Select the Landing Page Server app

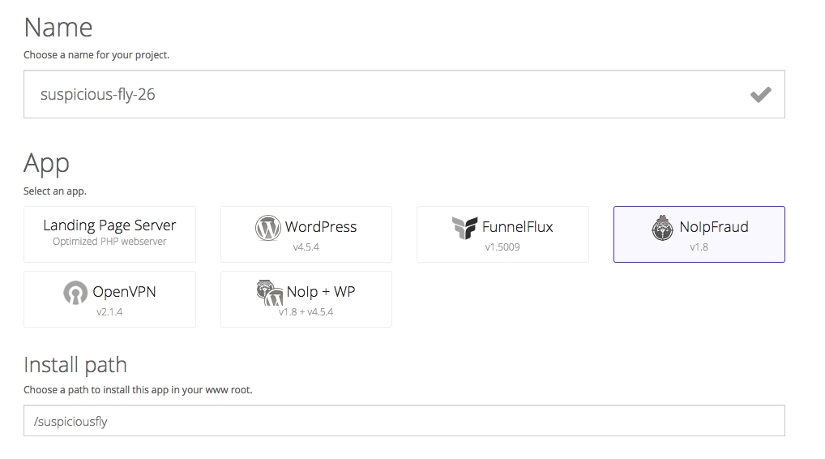(x=109, y=225)
